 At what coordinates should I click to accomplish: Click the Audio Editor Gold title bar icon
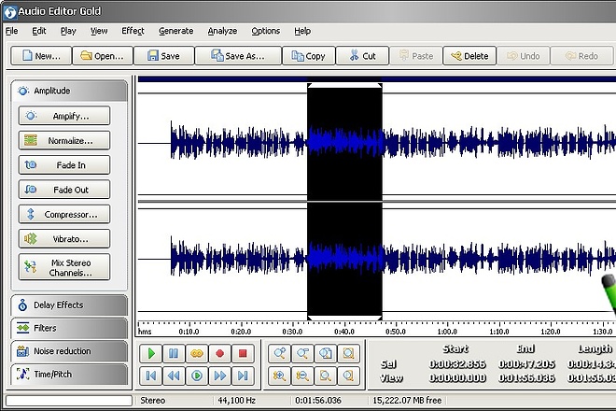[x=9, y=12]
